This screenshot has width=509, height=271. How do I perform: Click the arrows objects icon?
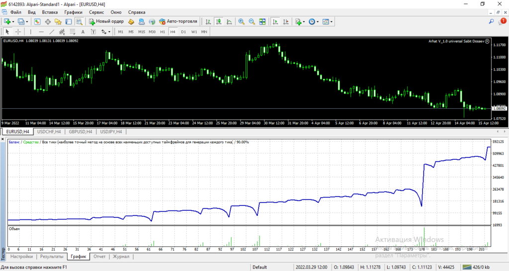point(103,32)
